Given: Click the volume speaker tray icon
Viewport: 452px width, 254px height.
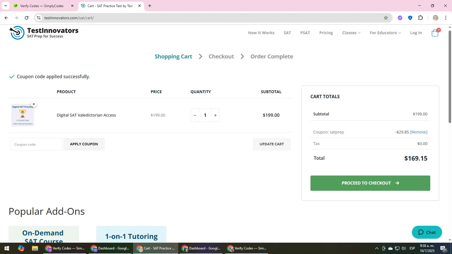Looking at the screenshot, I should point(404,249).
